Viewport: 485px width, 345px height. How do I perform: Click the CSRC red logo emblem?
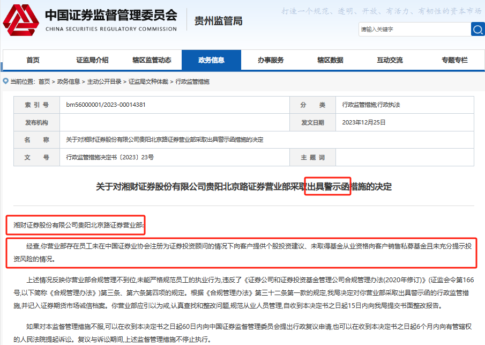[21, 20]
